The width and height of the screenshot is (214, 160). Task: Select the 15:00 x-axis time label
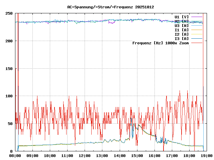(x=137, y=156)
